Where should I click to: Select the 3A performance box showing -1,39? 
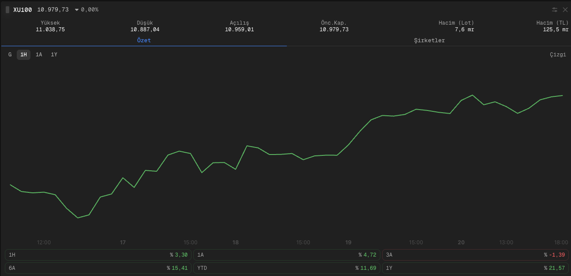click(x=475, y=255)
